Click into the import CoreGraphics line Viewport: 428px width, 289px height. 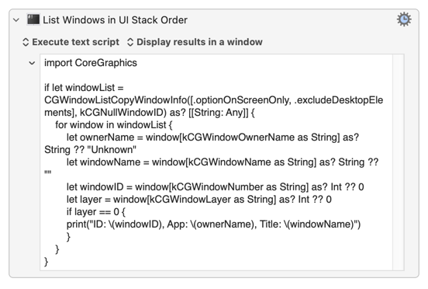[x=91, y=63]
